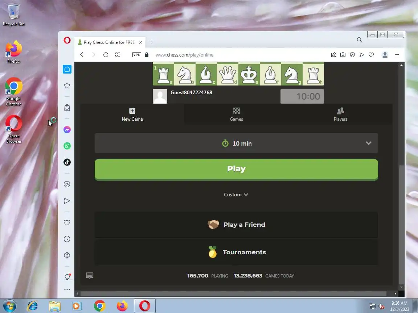Toggle the VPN badge in address bar
The width and height of the screenshot is (418, 313).
137,55
